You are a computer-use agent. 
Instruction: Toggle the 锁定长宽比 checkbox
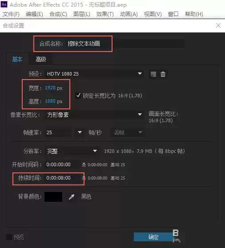click(x=78, y=96)
